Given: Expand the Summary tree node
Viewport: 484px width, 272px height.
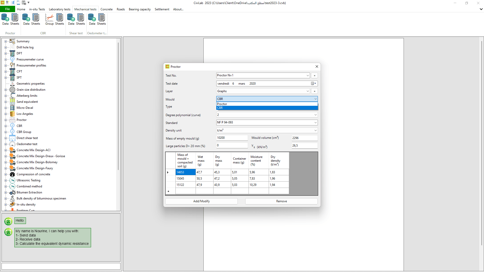Looking at the screenshot, I should pyautogui.click(x=6, y=41).
